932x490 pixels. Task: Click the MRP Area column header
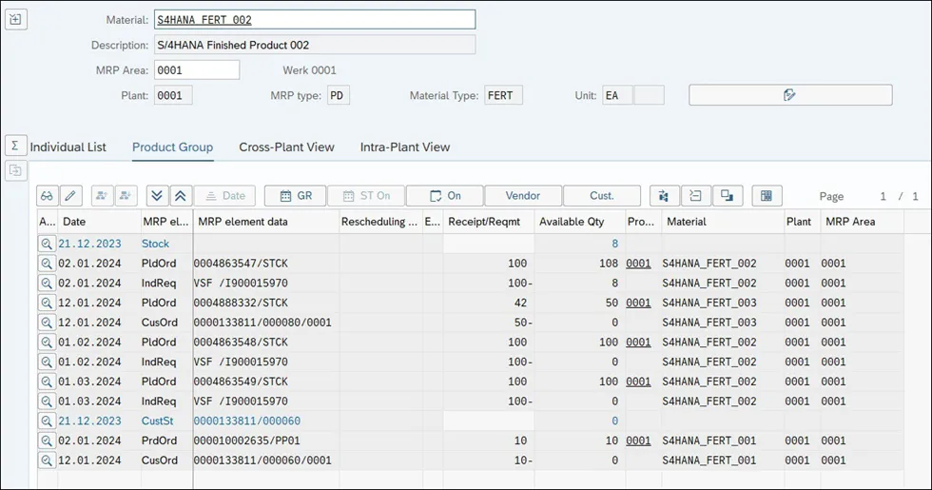pos(862,222)
